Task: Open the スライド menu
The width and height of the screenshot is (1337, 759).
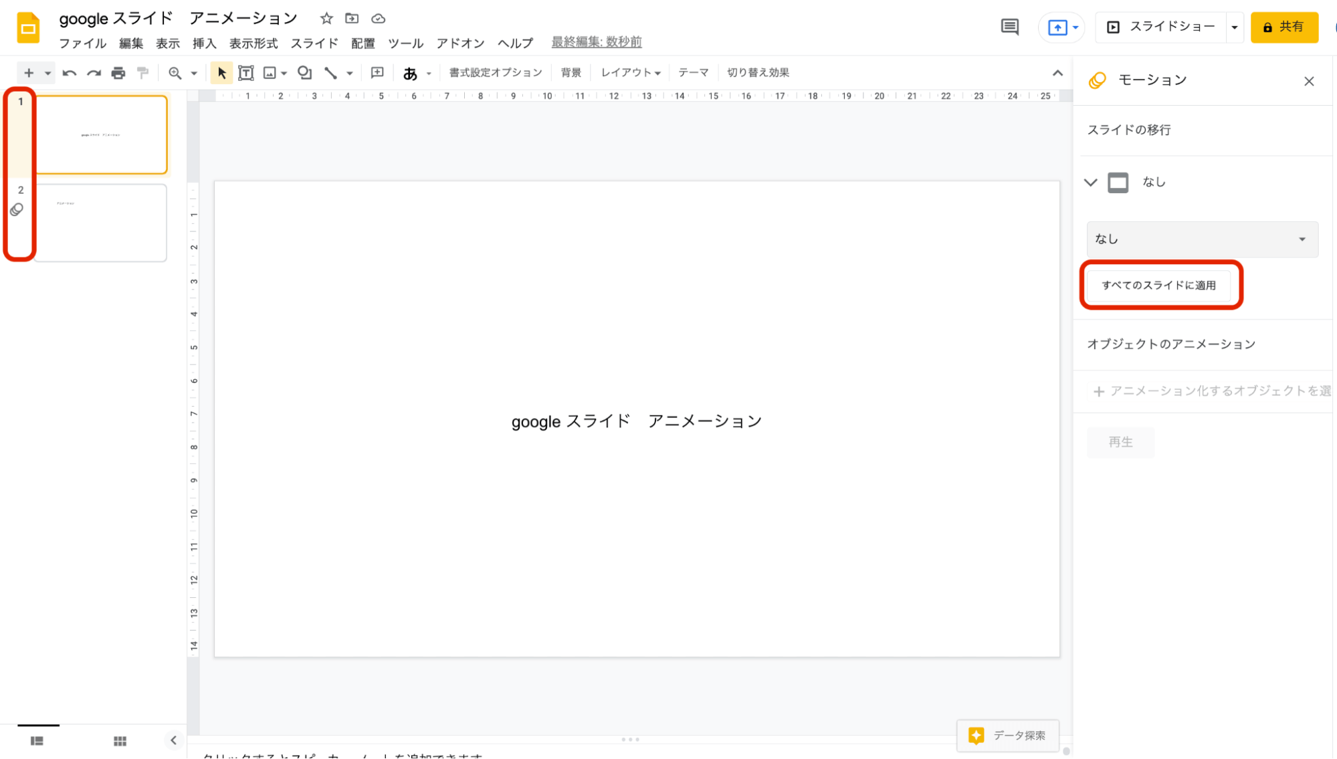Action: tap(314, 43)
